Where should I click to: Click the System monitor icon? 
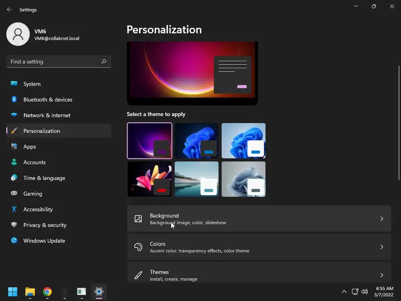point(14,84)
